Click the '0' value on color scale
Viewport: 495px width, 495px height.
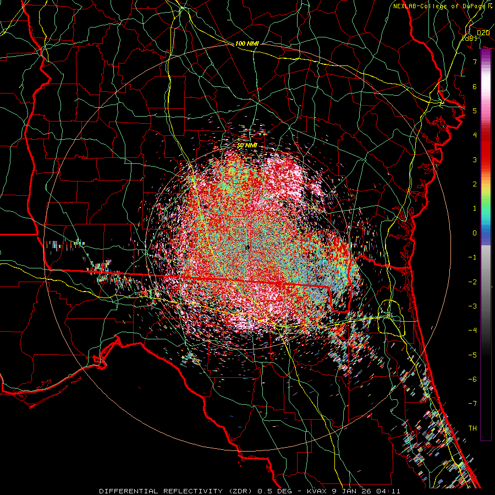[x=475, y=233]
